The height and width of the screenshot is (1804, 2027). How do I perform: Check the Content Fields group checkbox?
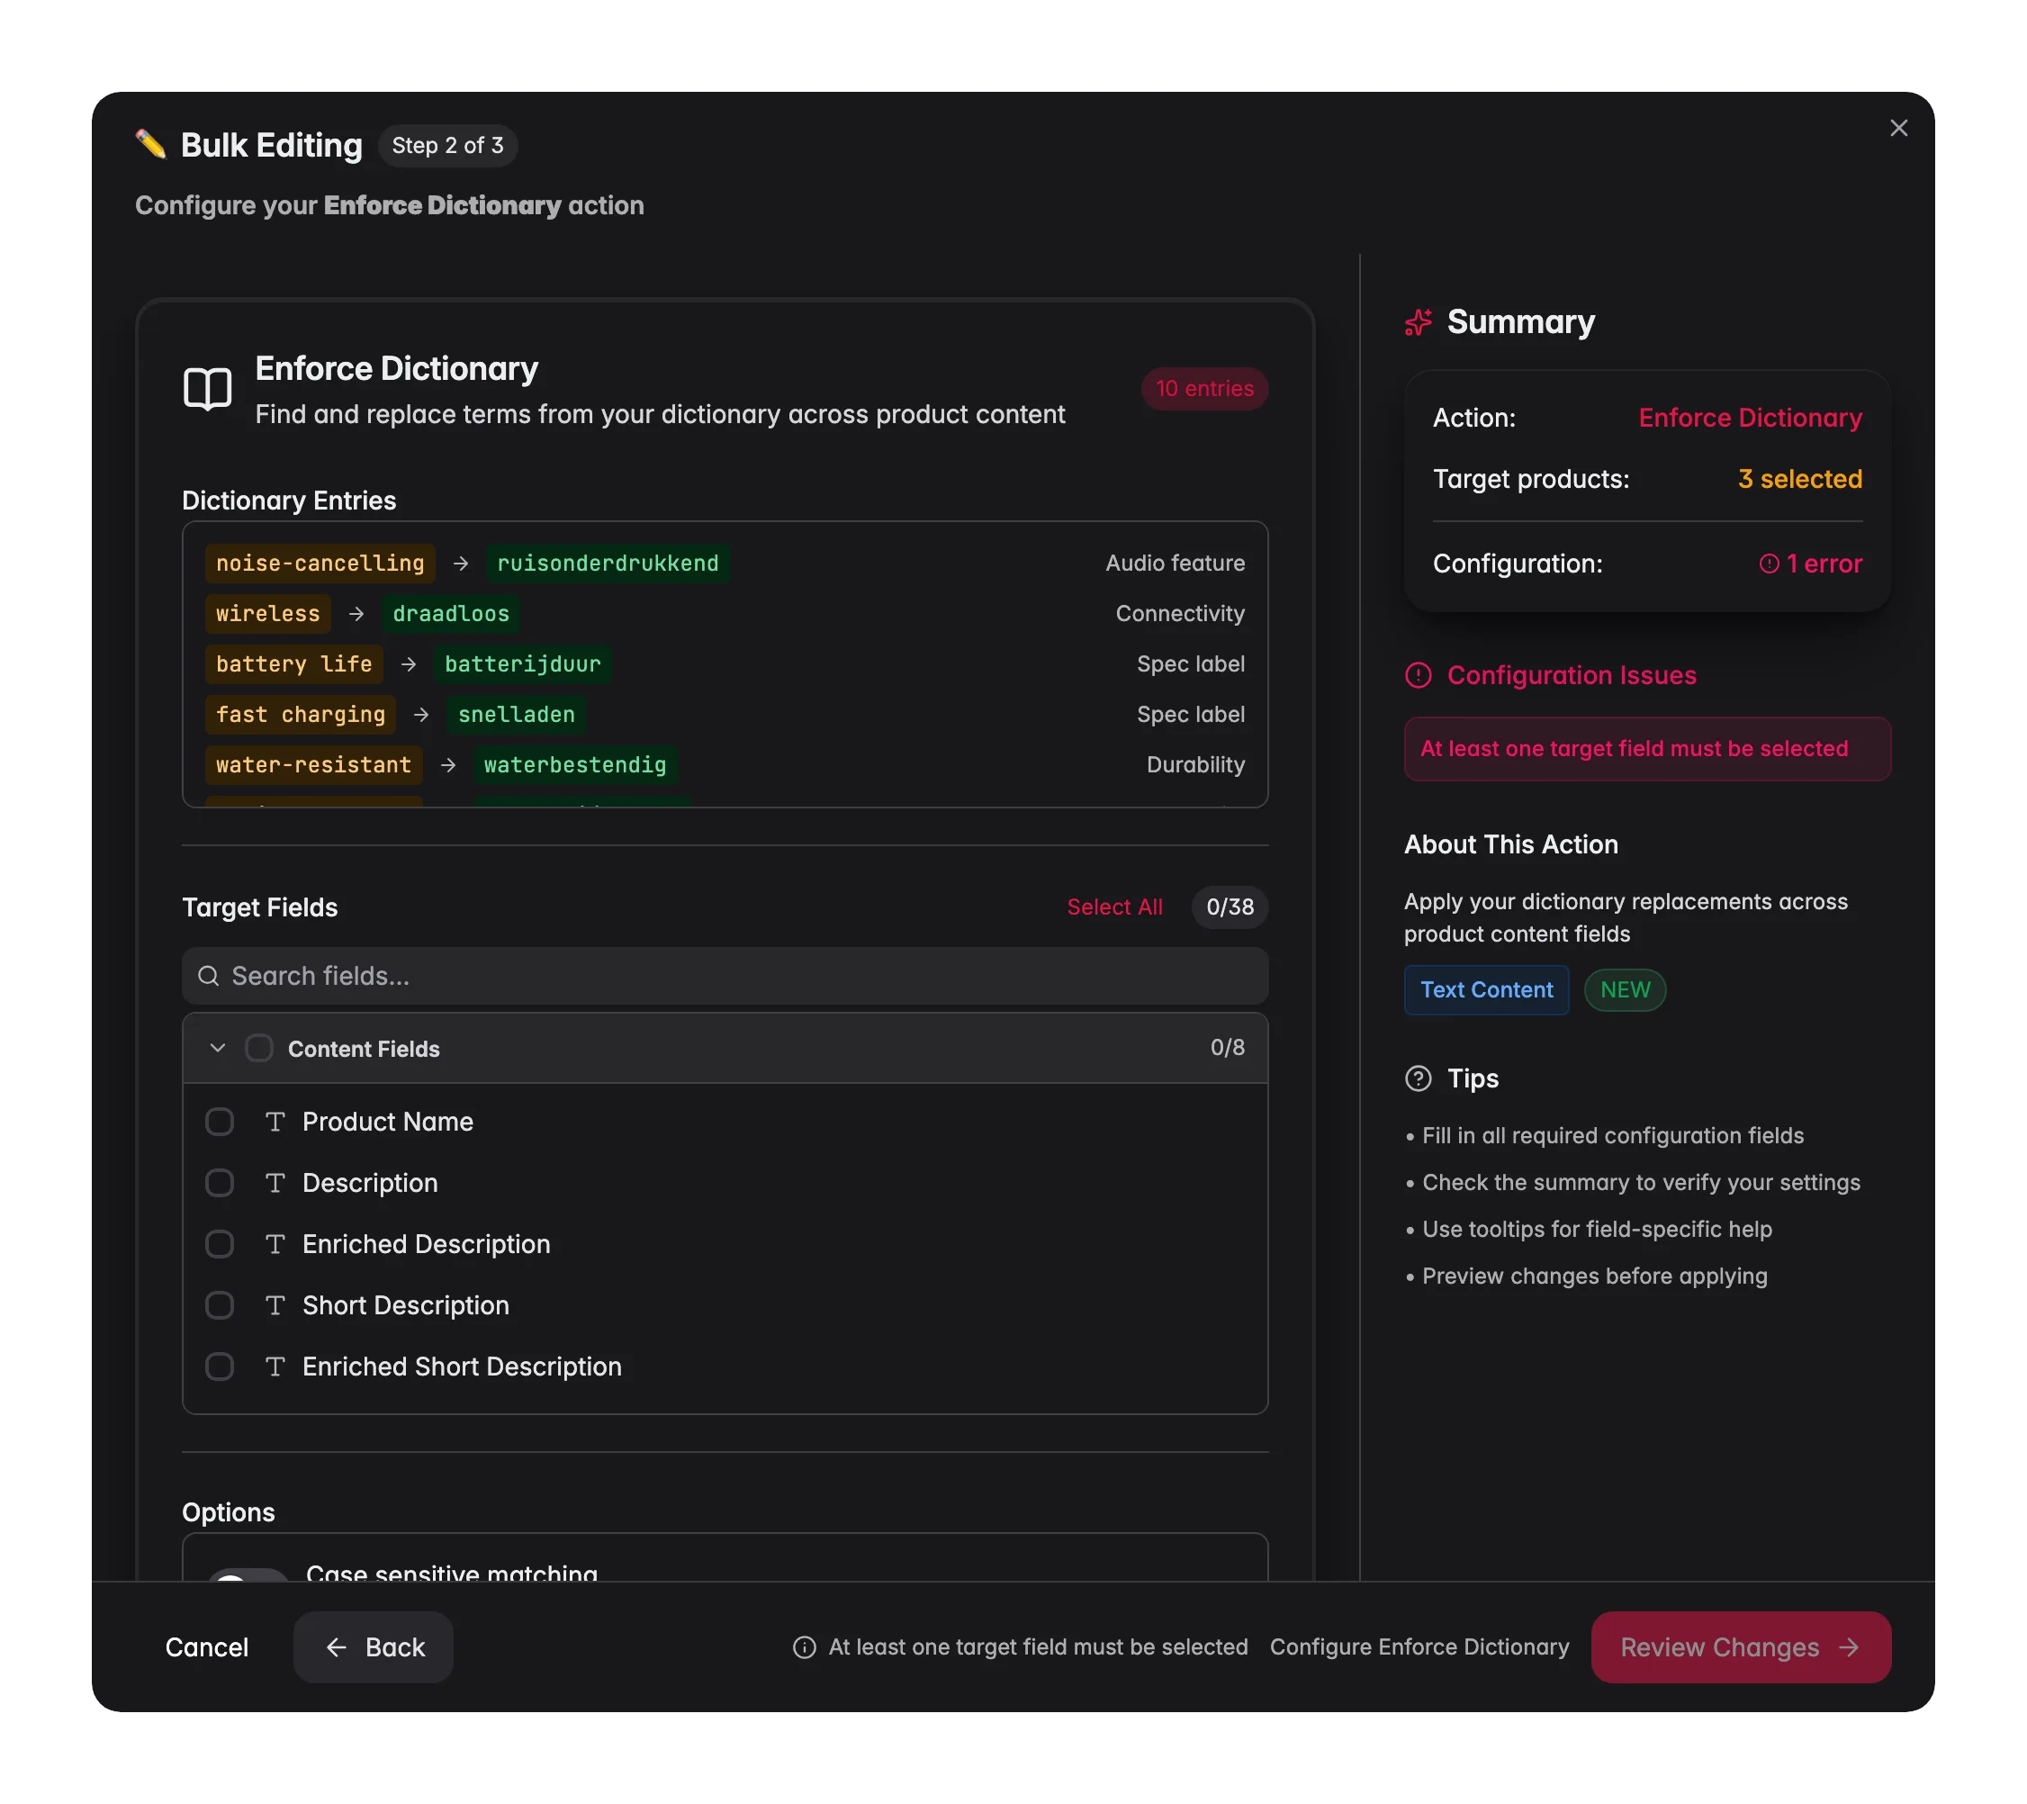(x=259, y=1049)
